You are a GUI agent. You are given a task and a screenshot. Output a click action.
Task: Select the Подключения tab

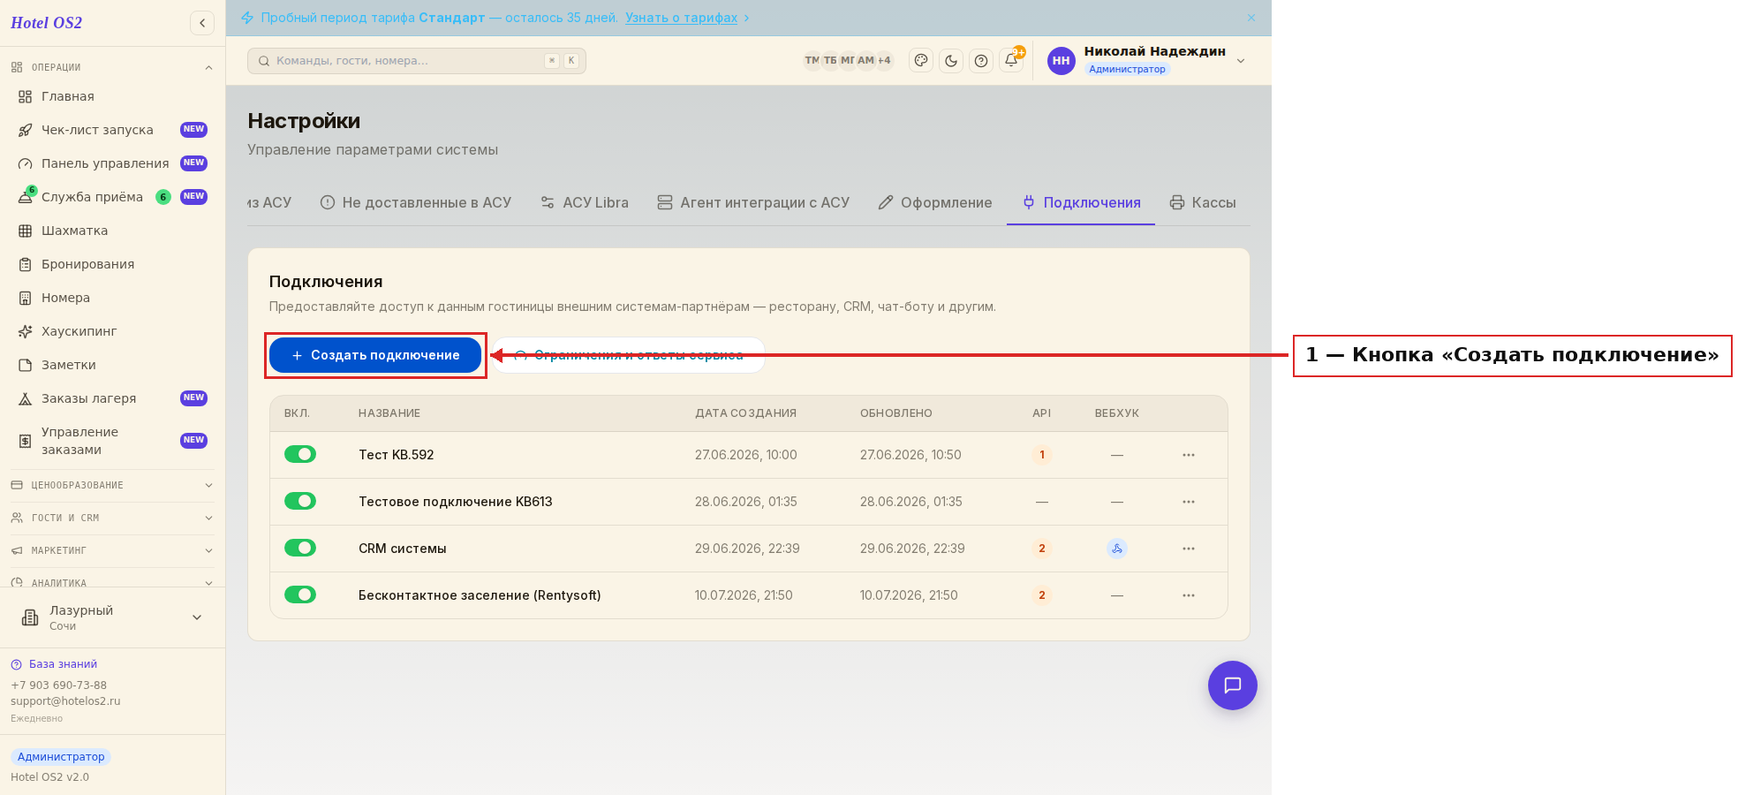pyautogui.click(x=1081, y=202)
